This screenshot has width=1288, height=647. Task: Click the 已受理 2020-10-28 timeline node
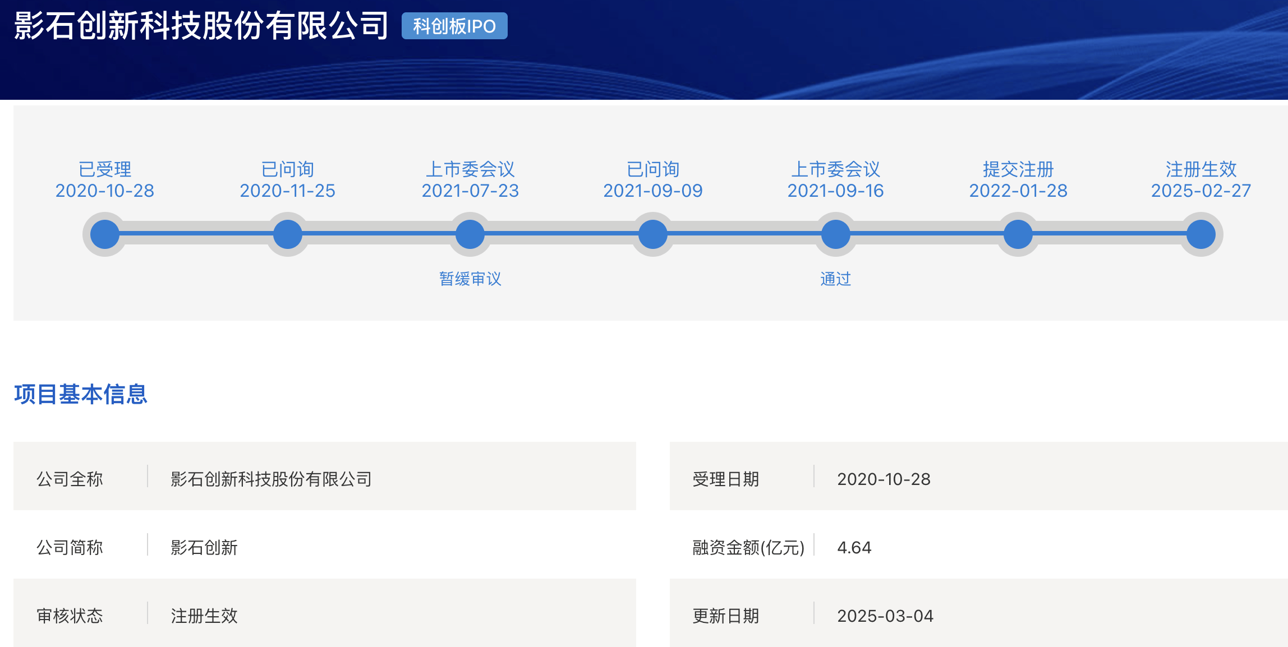105,234
